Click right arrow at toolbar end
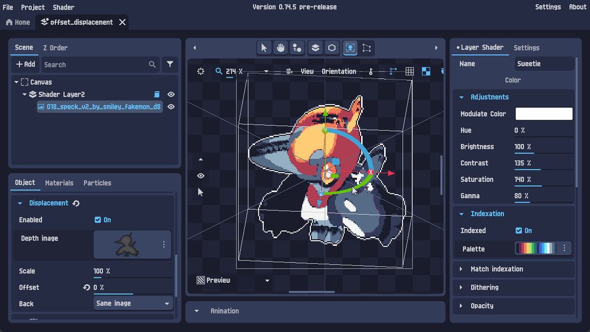590x332 pixels. click(x=436, y=48)
